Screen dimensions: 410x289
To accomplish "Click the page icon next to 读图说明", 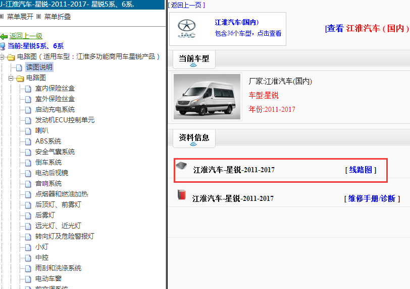I will 19,67.
